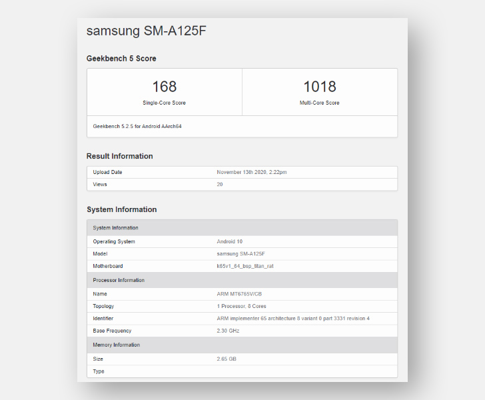Image resolution: width=485 pixels, height=400 pixels.
Task: Click the processor 'Name' row label
Action: point(100,294)
